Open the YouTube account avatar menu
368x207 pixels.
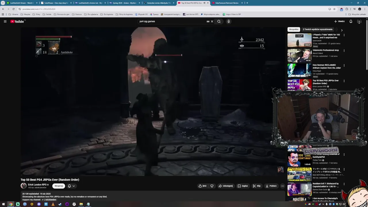(x=359, y=21)
